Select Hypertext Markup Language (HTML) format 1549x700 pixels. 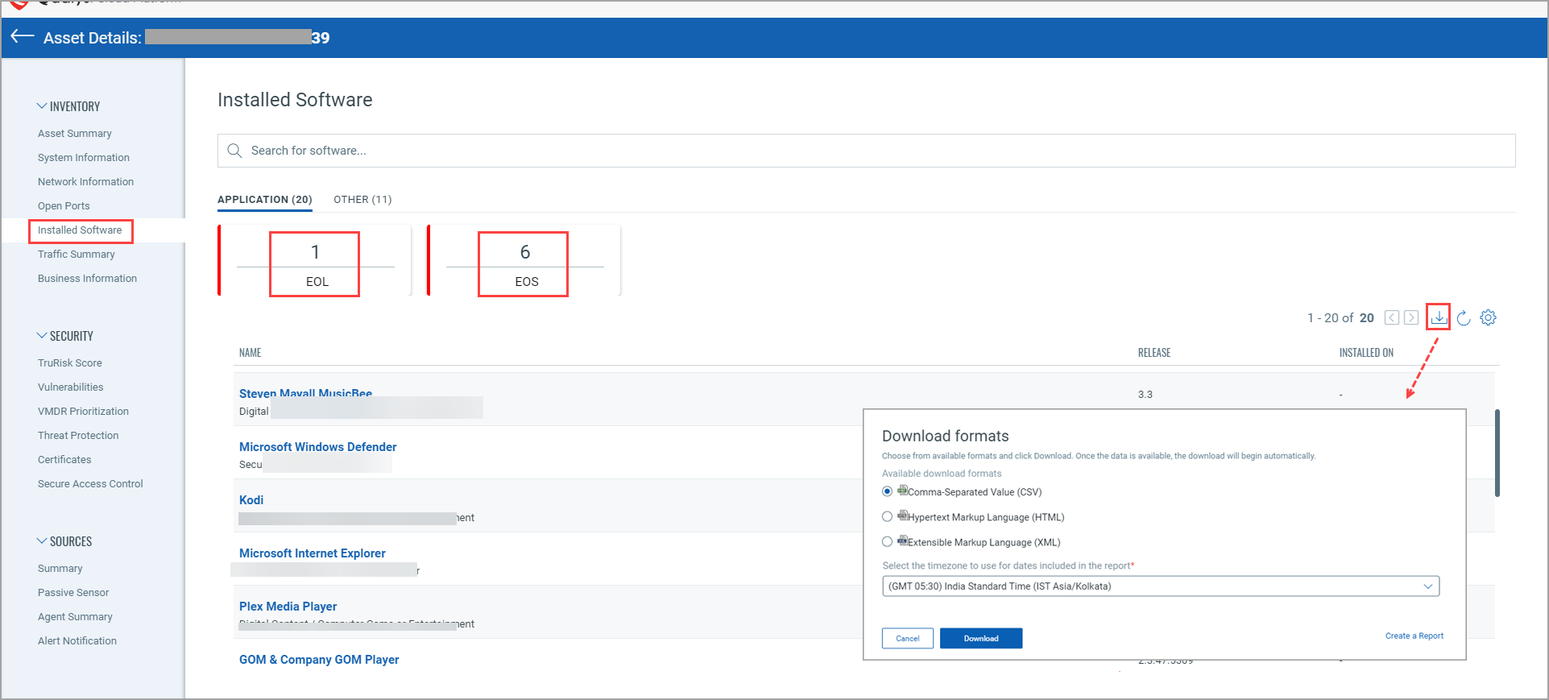(x=887, y=516)
